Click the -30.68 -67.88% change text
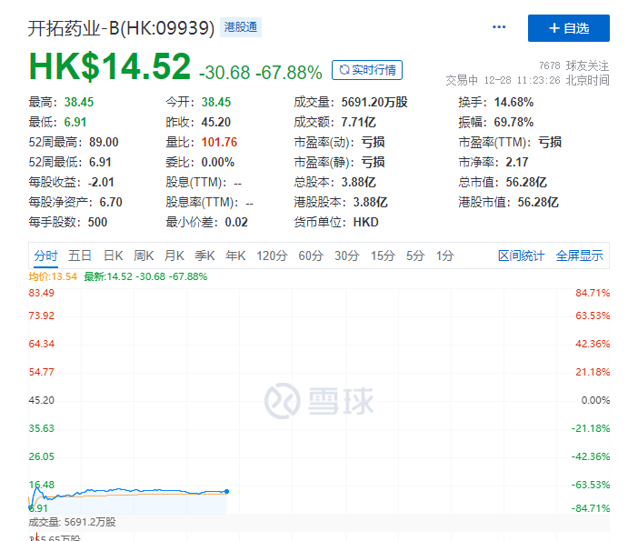The image size is (628, 541). tap(260, 73)
